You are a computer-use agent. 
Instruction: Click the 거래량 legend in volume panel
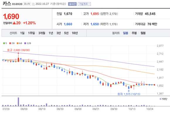164,99
